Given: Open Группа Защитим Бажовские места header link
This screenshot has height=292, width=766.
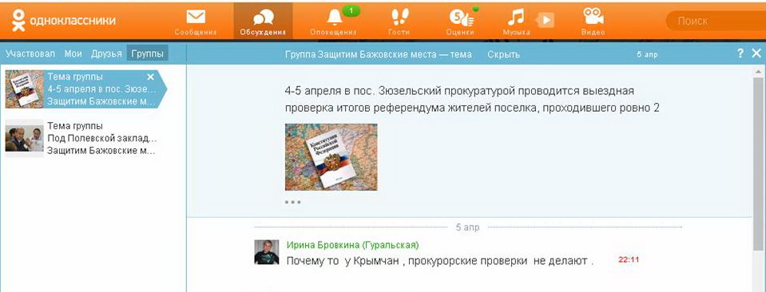Looking at the screenshot, I should [378, 54].
